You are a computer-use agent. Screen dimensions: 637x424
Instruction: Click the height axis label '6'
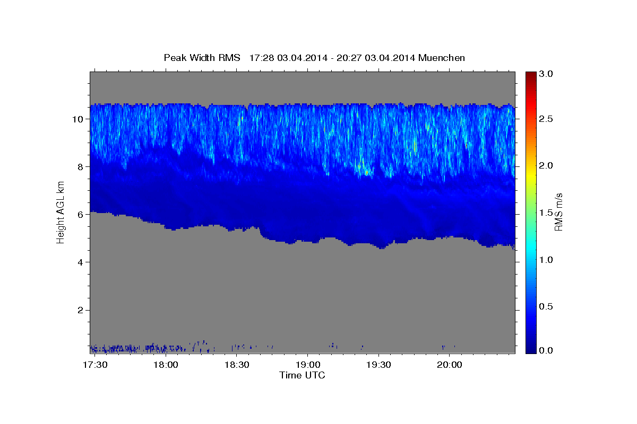[x=81, y=214]
